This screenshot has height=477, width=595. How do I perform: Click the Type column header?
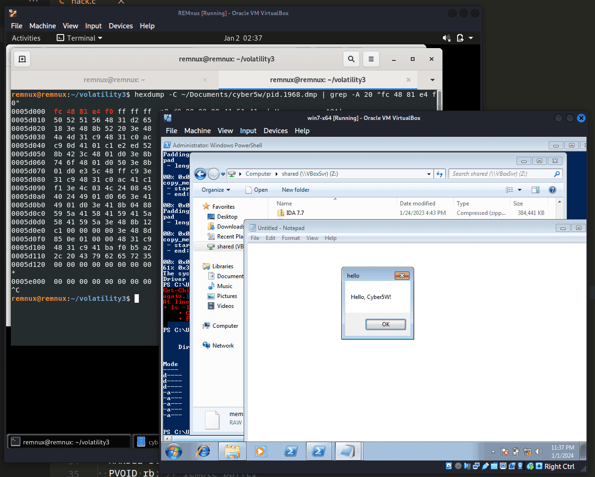pyautogui.click(x=463, y=204)
